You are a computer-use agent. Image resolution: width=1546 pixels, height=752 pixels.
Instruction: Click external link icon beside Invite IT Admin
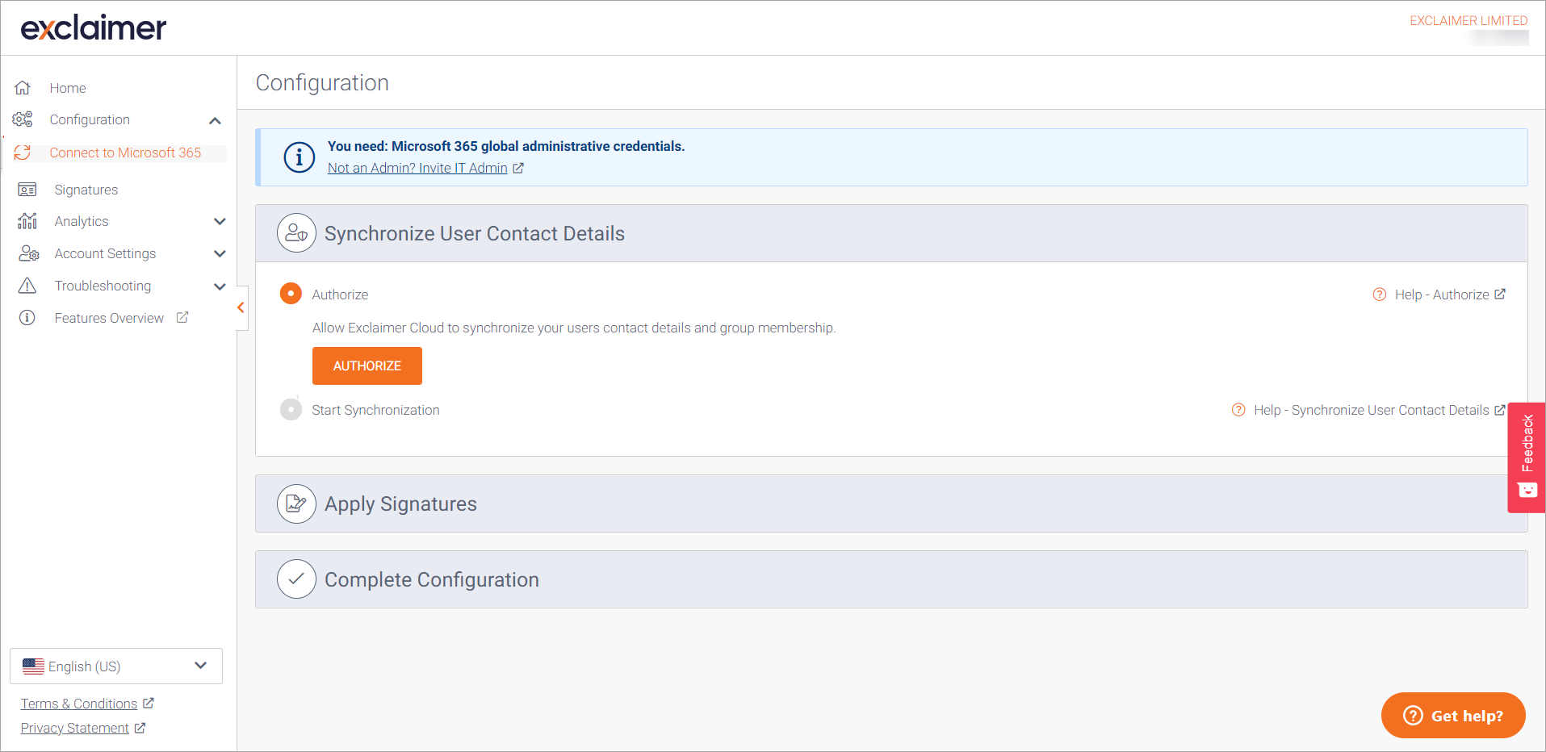point(518,168)
